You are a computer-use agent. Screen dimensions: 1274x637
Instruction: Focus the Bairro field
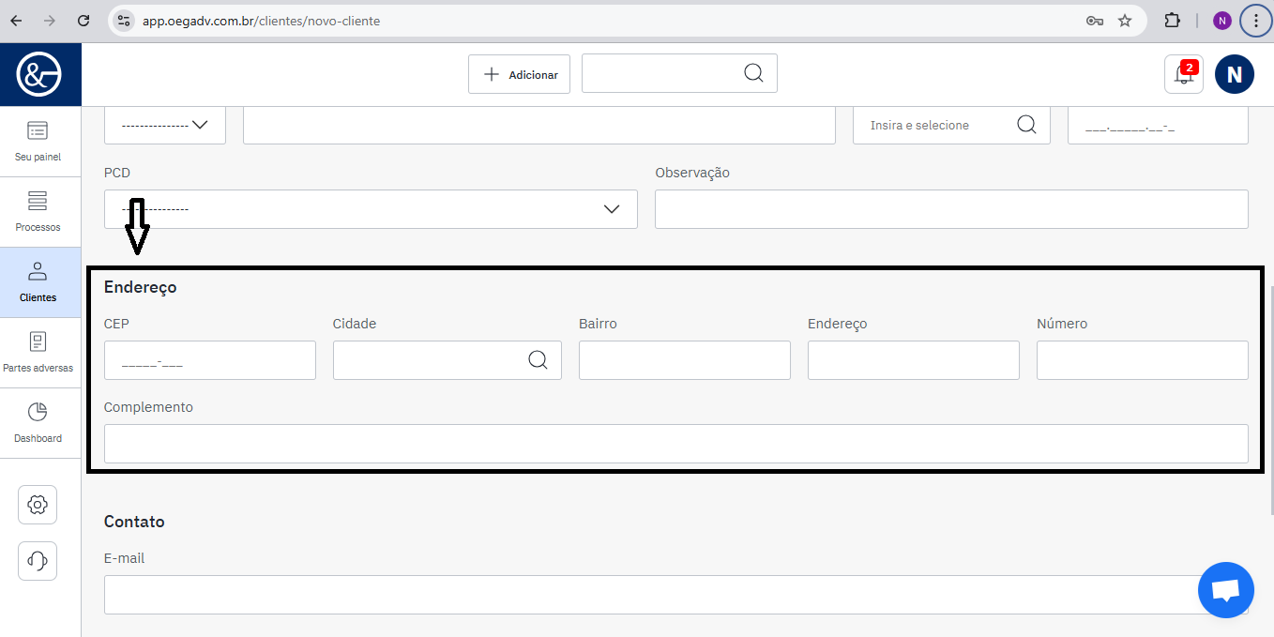pyautogui.click(x=685, y=360)
